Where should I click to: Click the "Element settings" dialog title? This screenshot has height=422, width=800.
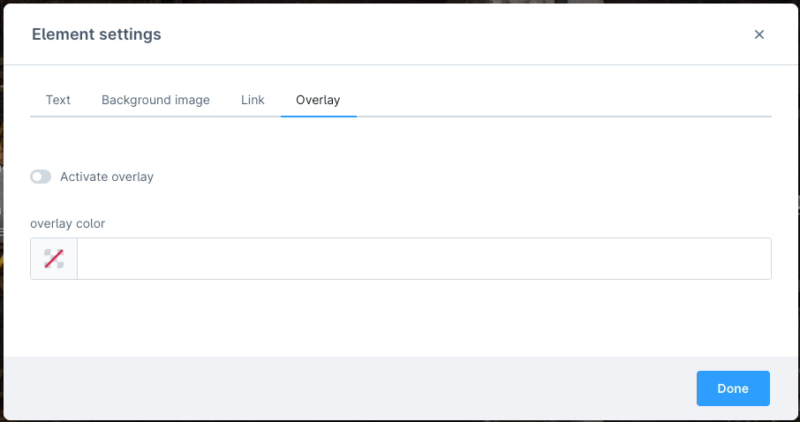[x=96, y=34]
